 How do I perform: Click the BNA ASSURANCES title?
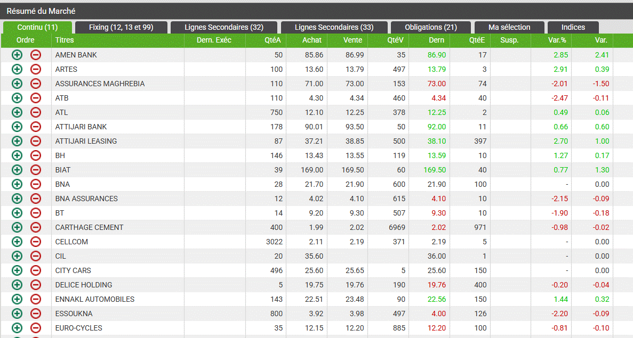[86, 199]
